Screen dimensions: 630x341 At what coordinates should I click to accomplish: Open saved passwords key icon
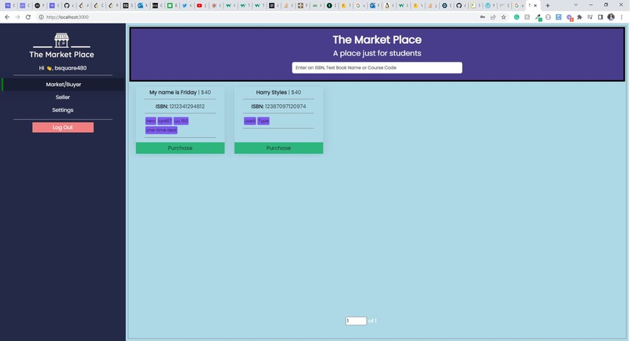click(482, 17)
